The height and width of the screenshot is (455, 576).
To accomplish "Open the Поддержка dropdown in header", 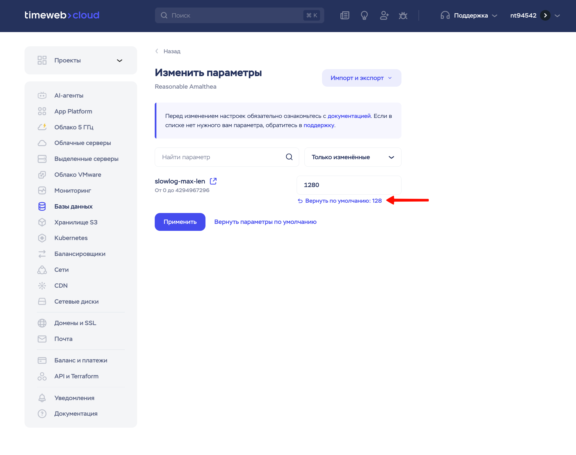I will point(469,16).
